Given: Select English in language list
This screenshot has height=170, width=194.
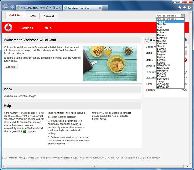Looking at the screenshot, I should (170, 22).
